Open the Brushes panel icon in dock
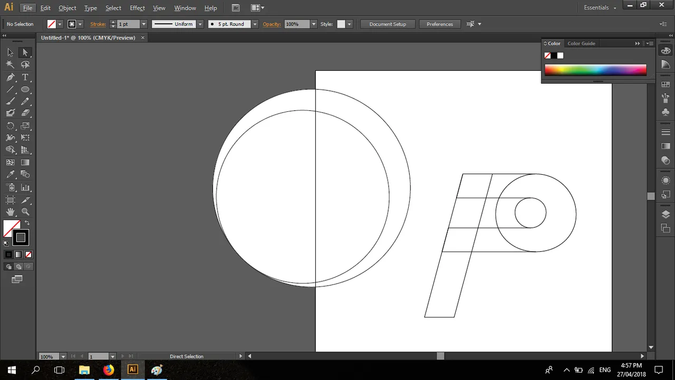675x380 pixels. click(x=666, y=98)
